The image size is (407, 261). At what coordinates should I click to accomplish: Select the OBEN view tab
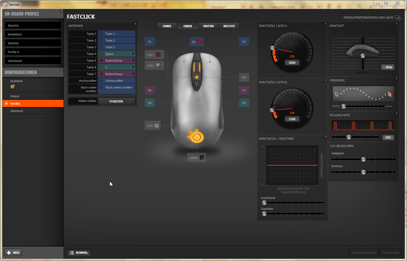(188, 26)
